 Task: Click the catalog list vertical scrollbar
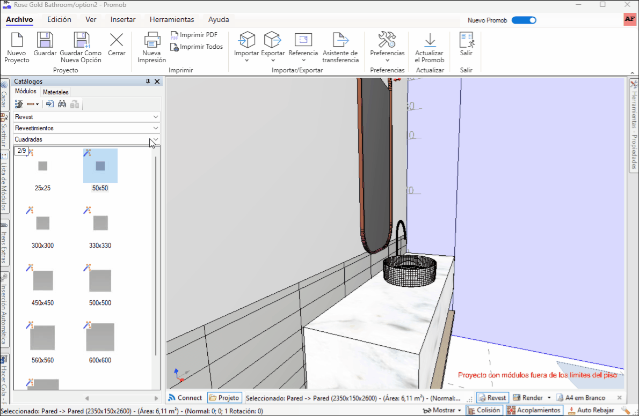(x=156, y=255)
